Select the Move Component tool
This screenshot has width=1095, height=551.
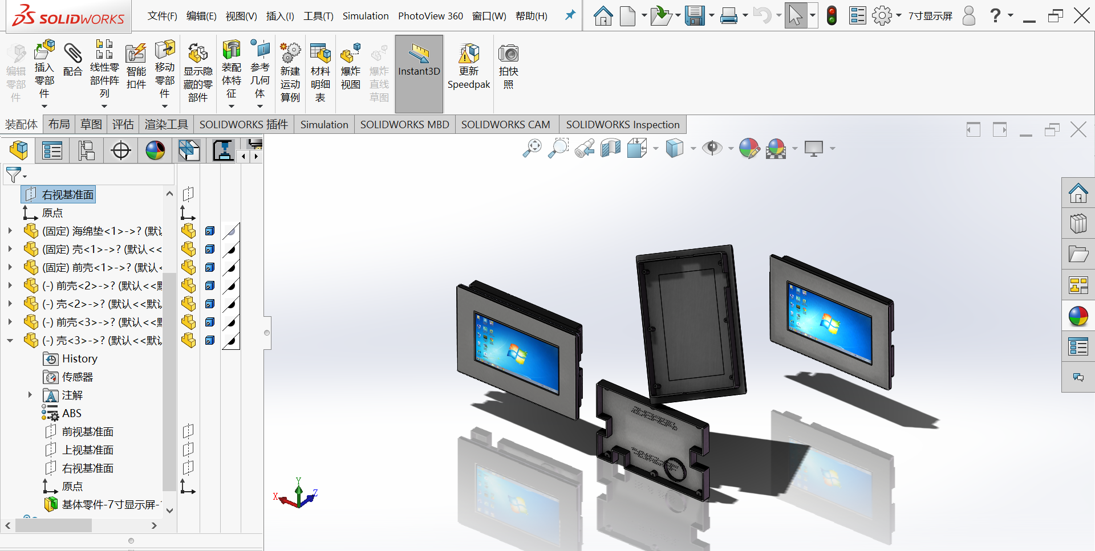coord(165,49)
